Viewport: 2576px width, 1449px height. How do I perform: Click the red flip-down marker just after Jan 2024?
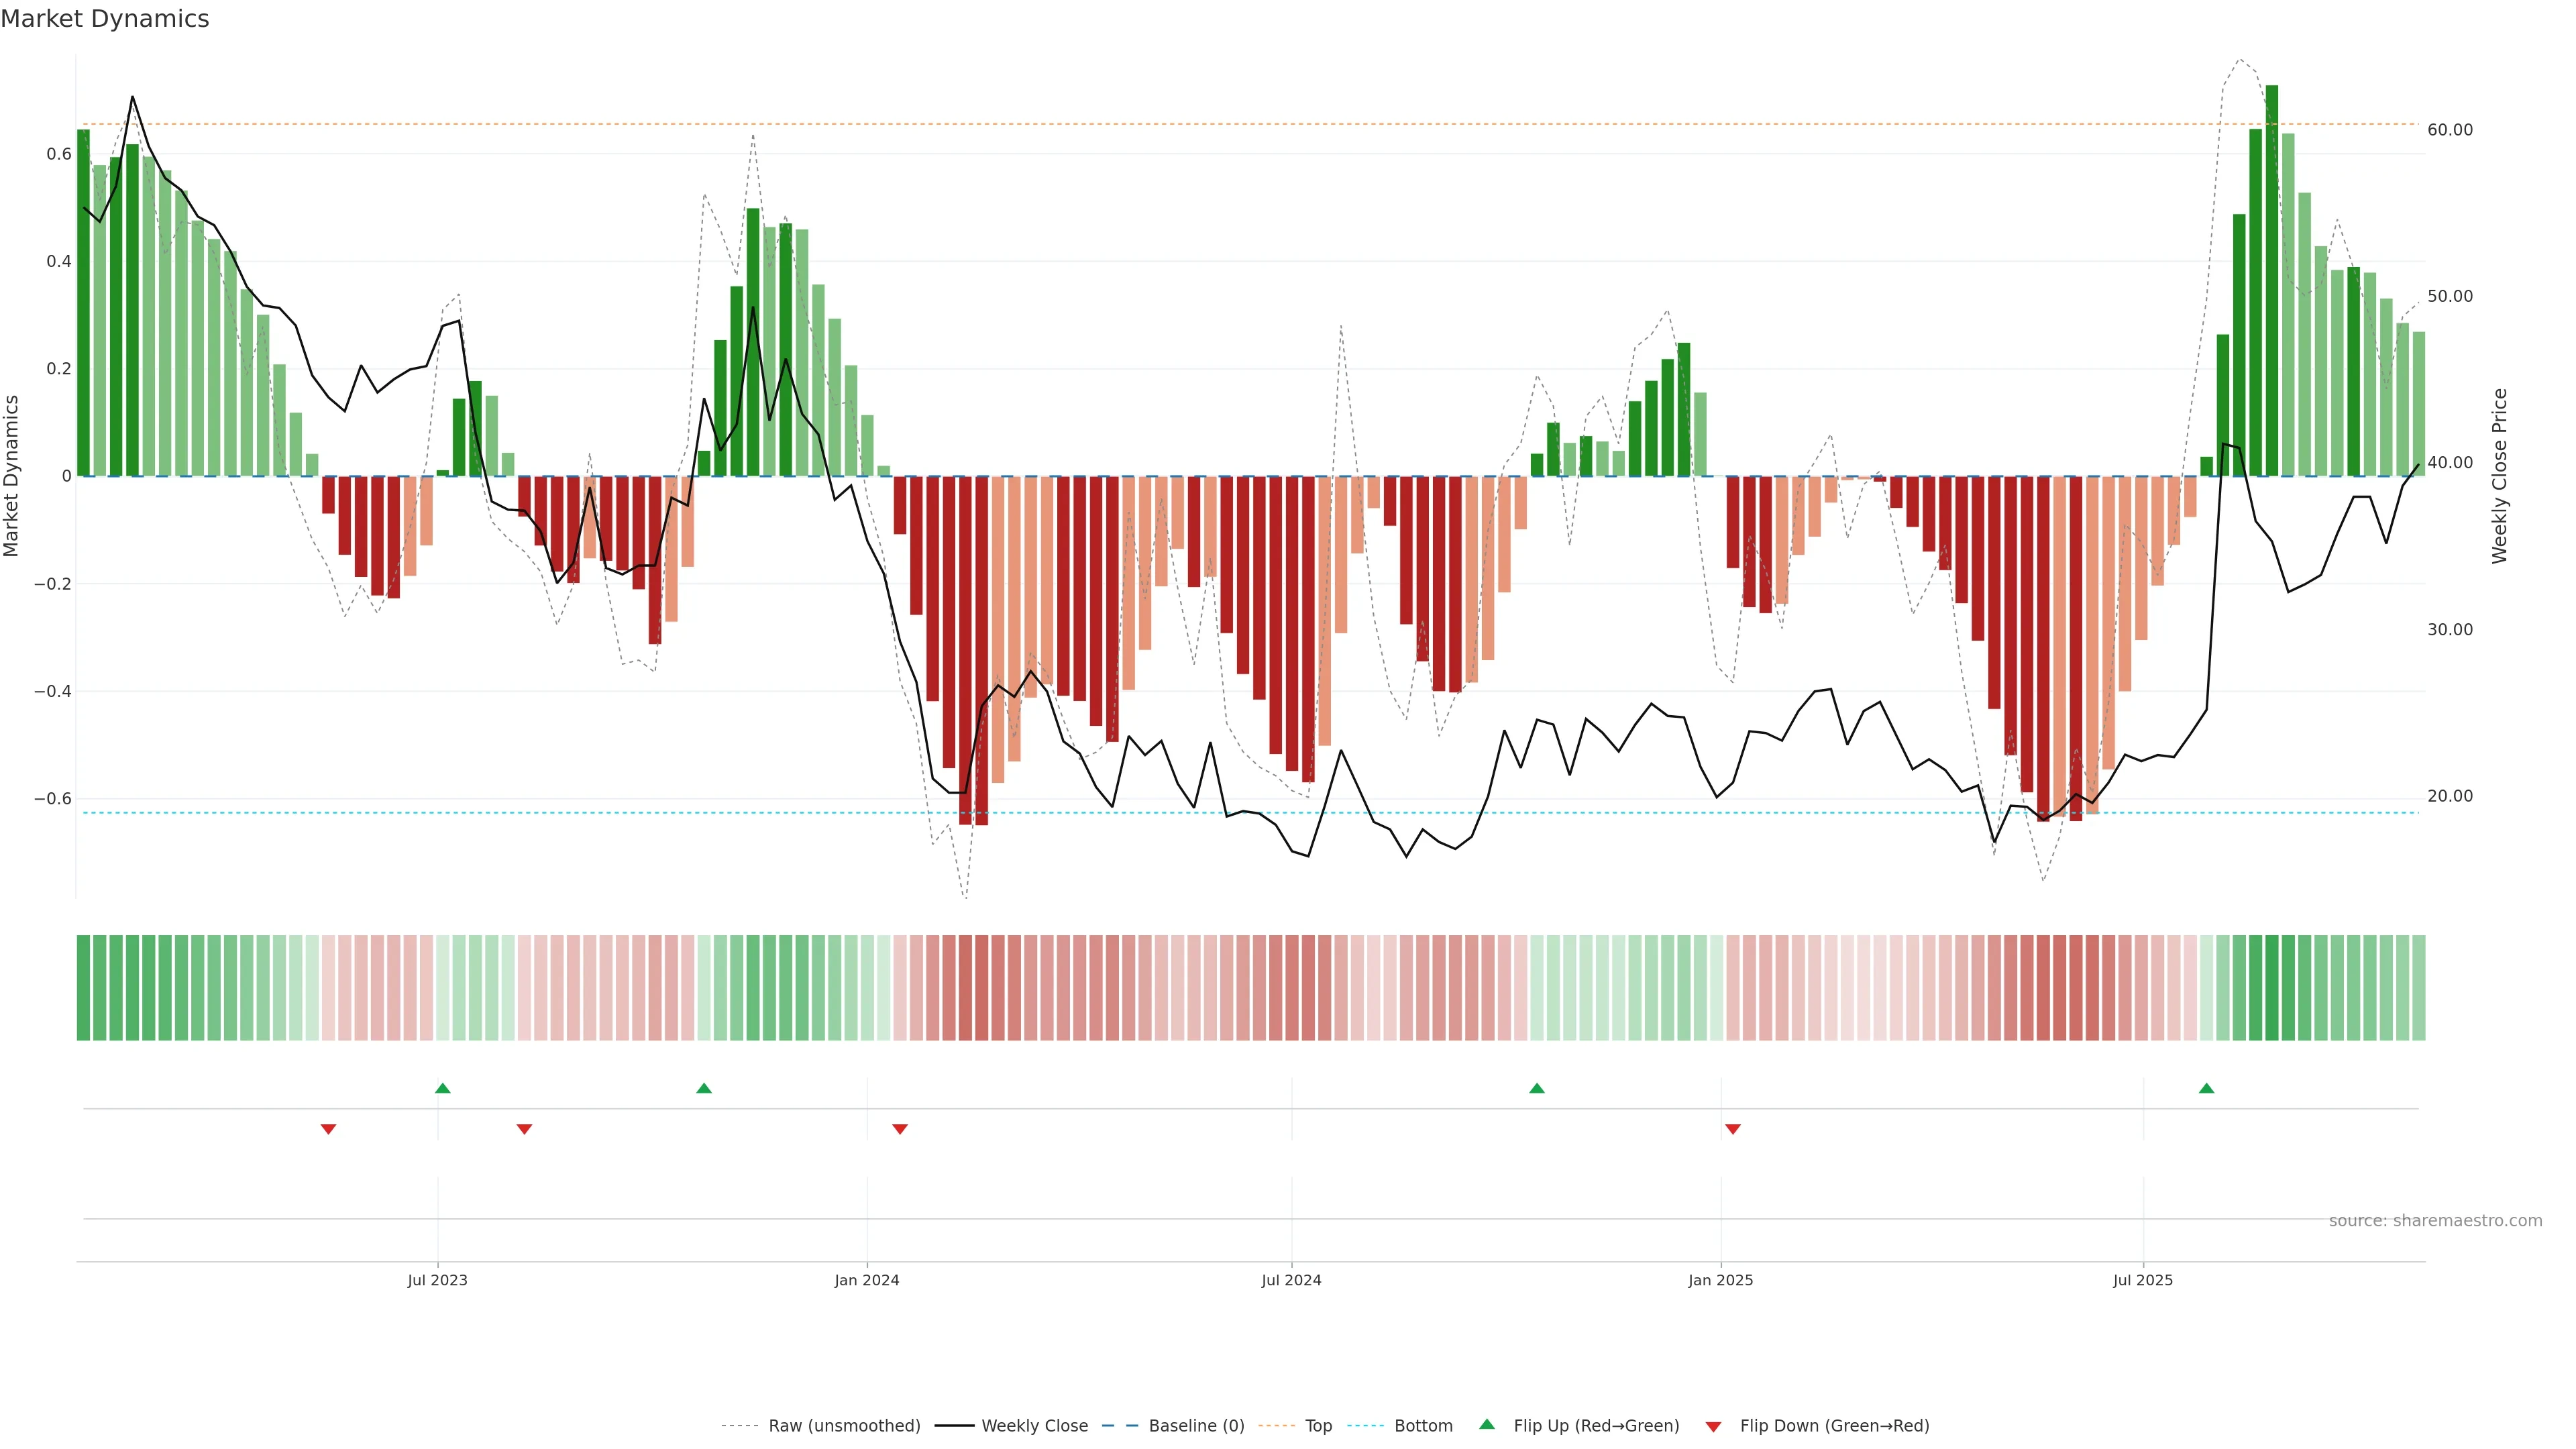pyautogui.click(x=900, y=1129)
